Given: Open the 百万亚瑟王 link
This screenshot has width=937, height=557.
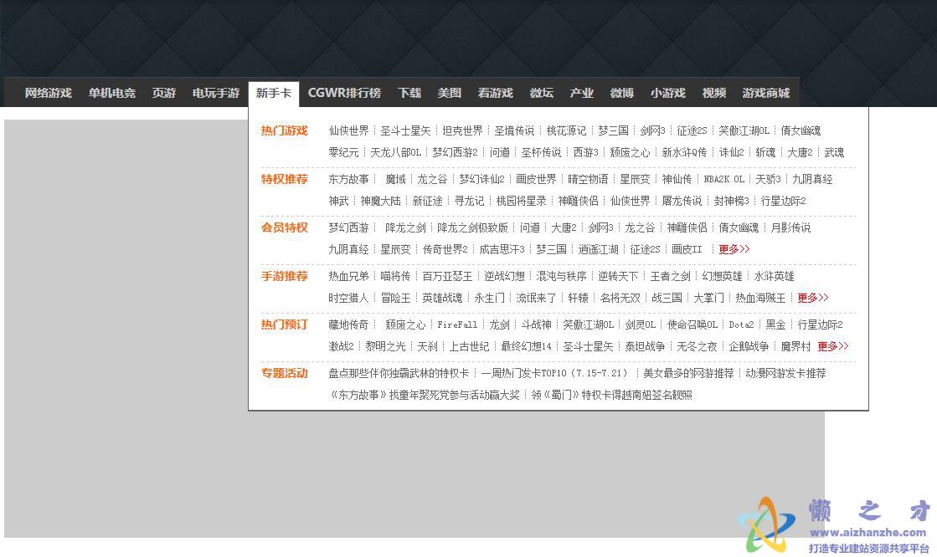Looking at the screenshot, I should pos(448,277).
